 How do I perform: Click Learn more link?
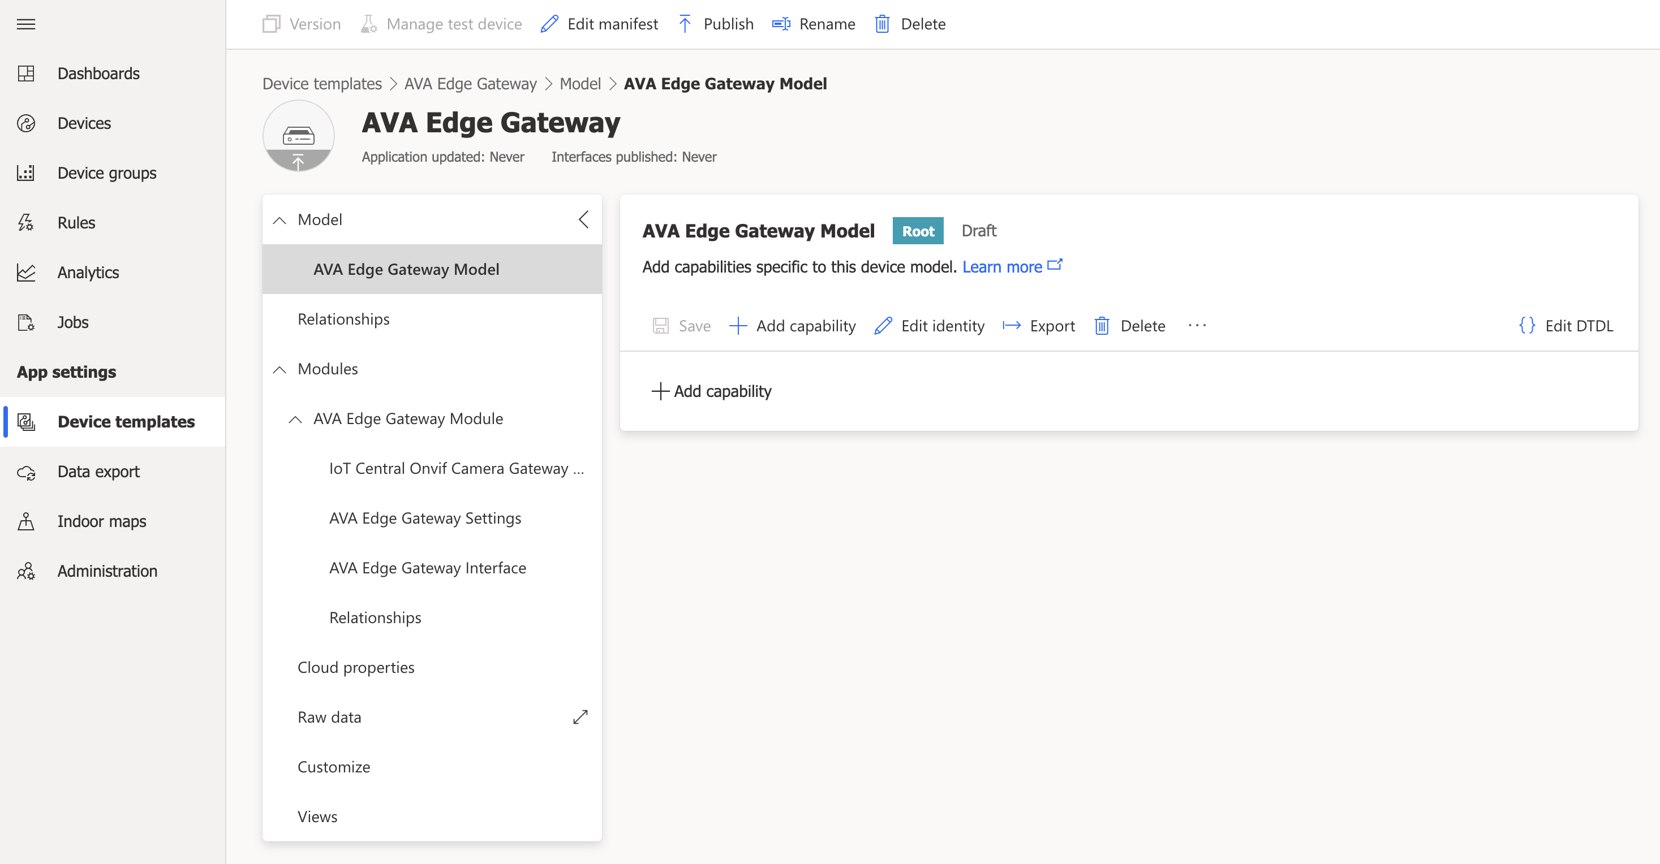click(x=1003, y=267)
